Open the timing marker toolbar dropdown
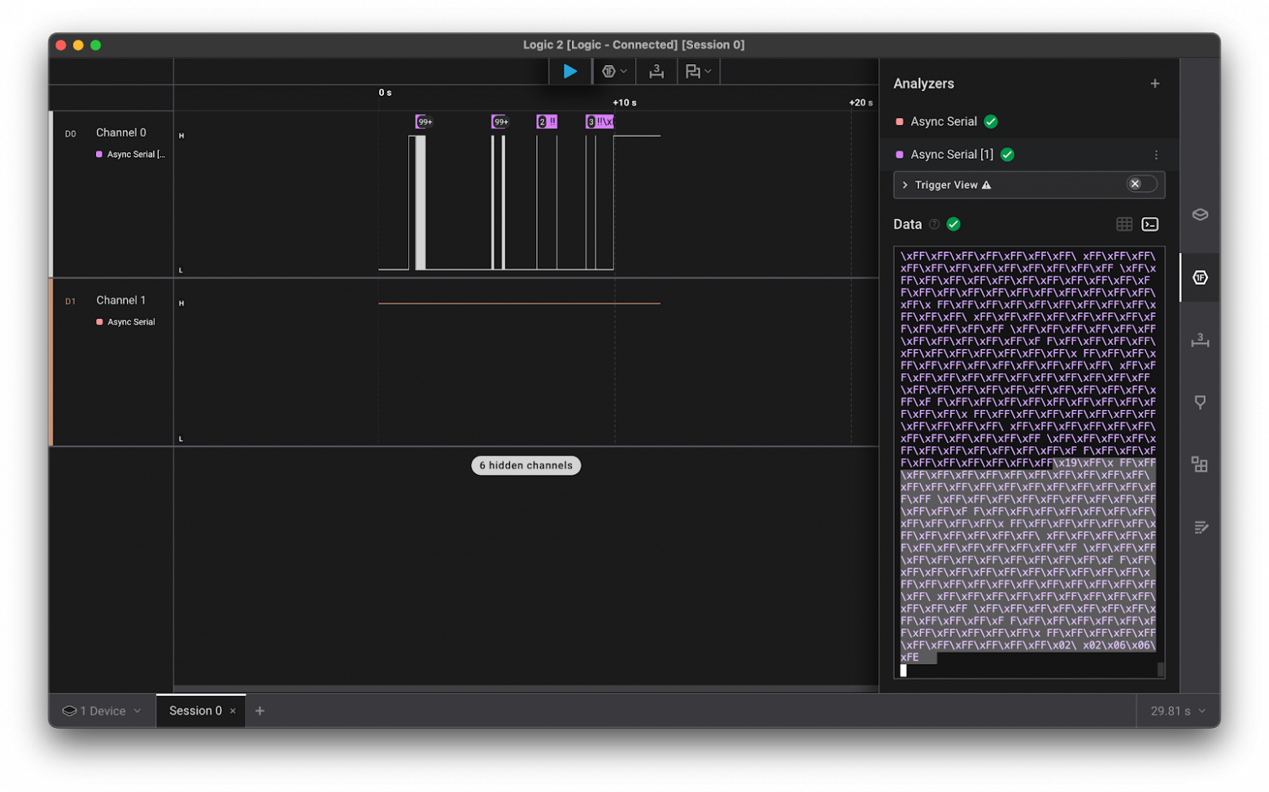Viewport: 1269px width, 792px height. pyautogui.click(x=698, y=72)
